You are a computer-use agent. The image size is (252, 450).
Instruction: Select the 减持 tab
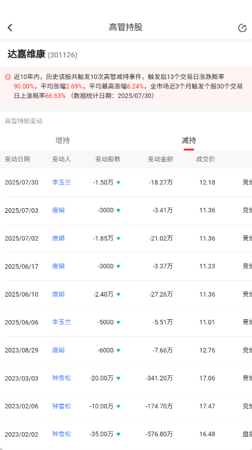[x=189, y=141]
